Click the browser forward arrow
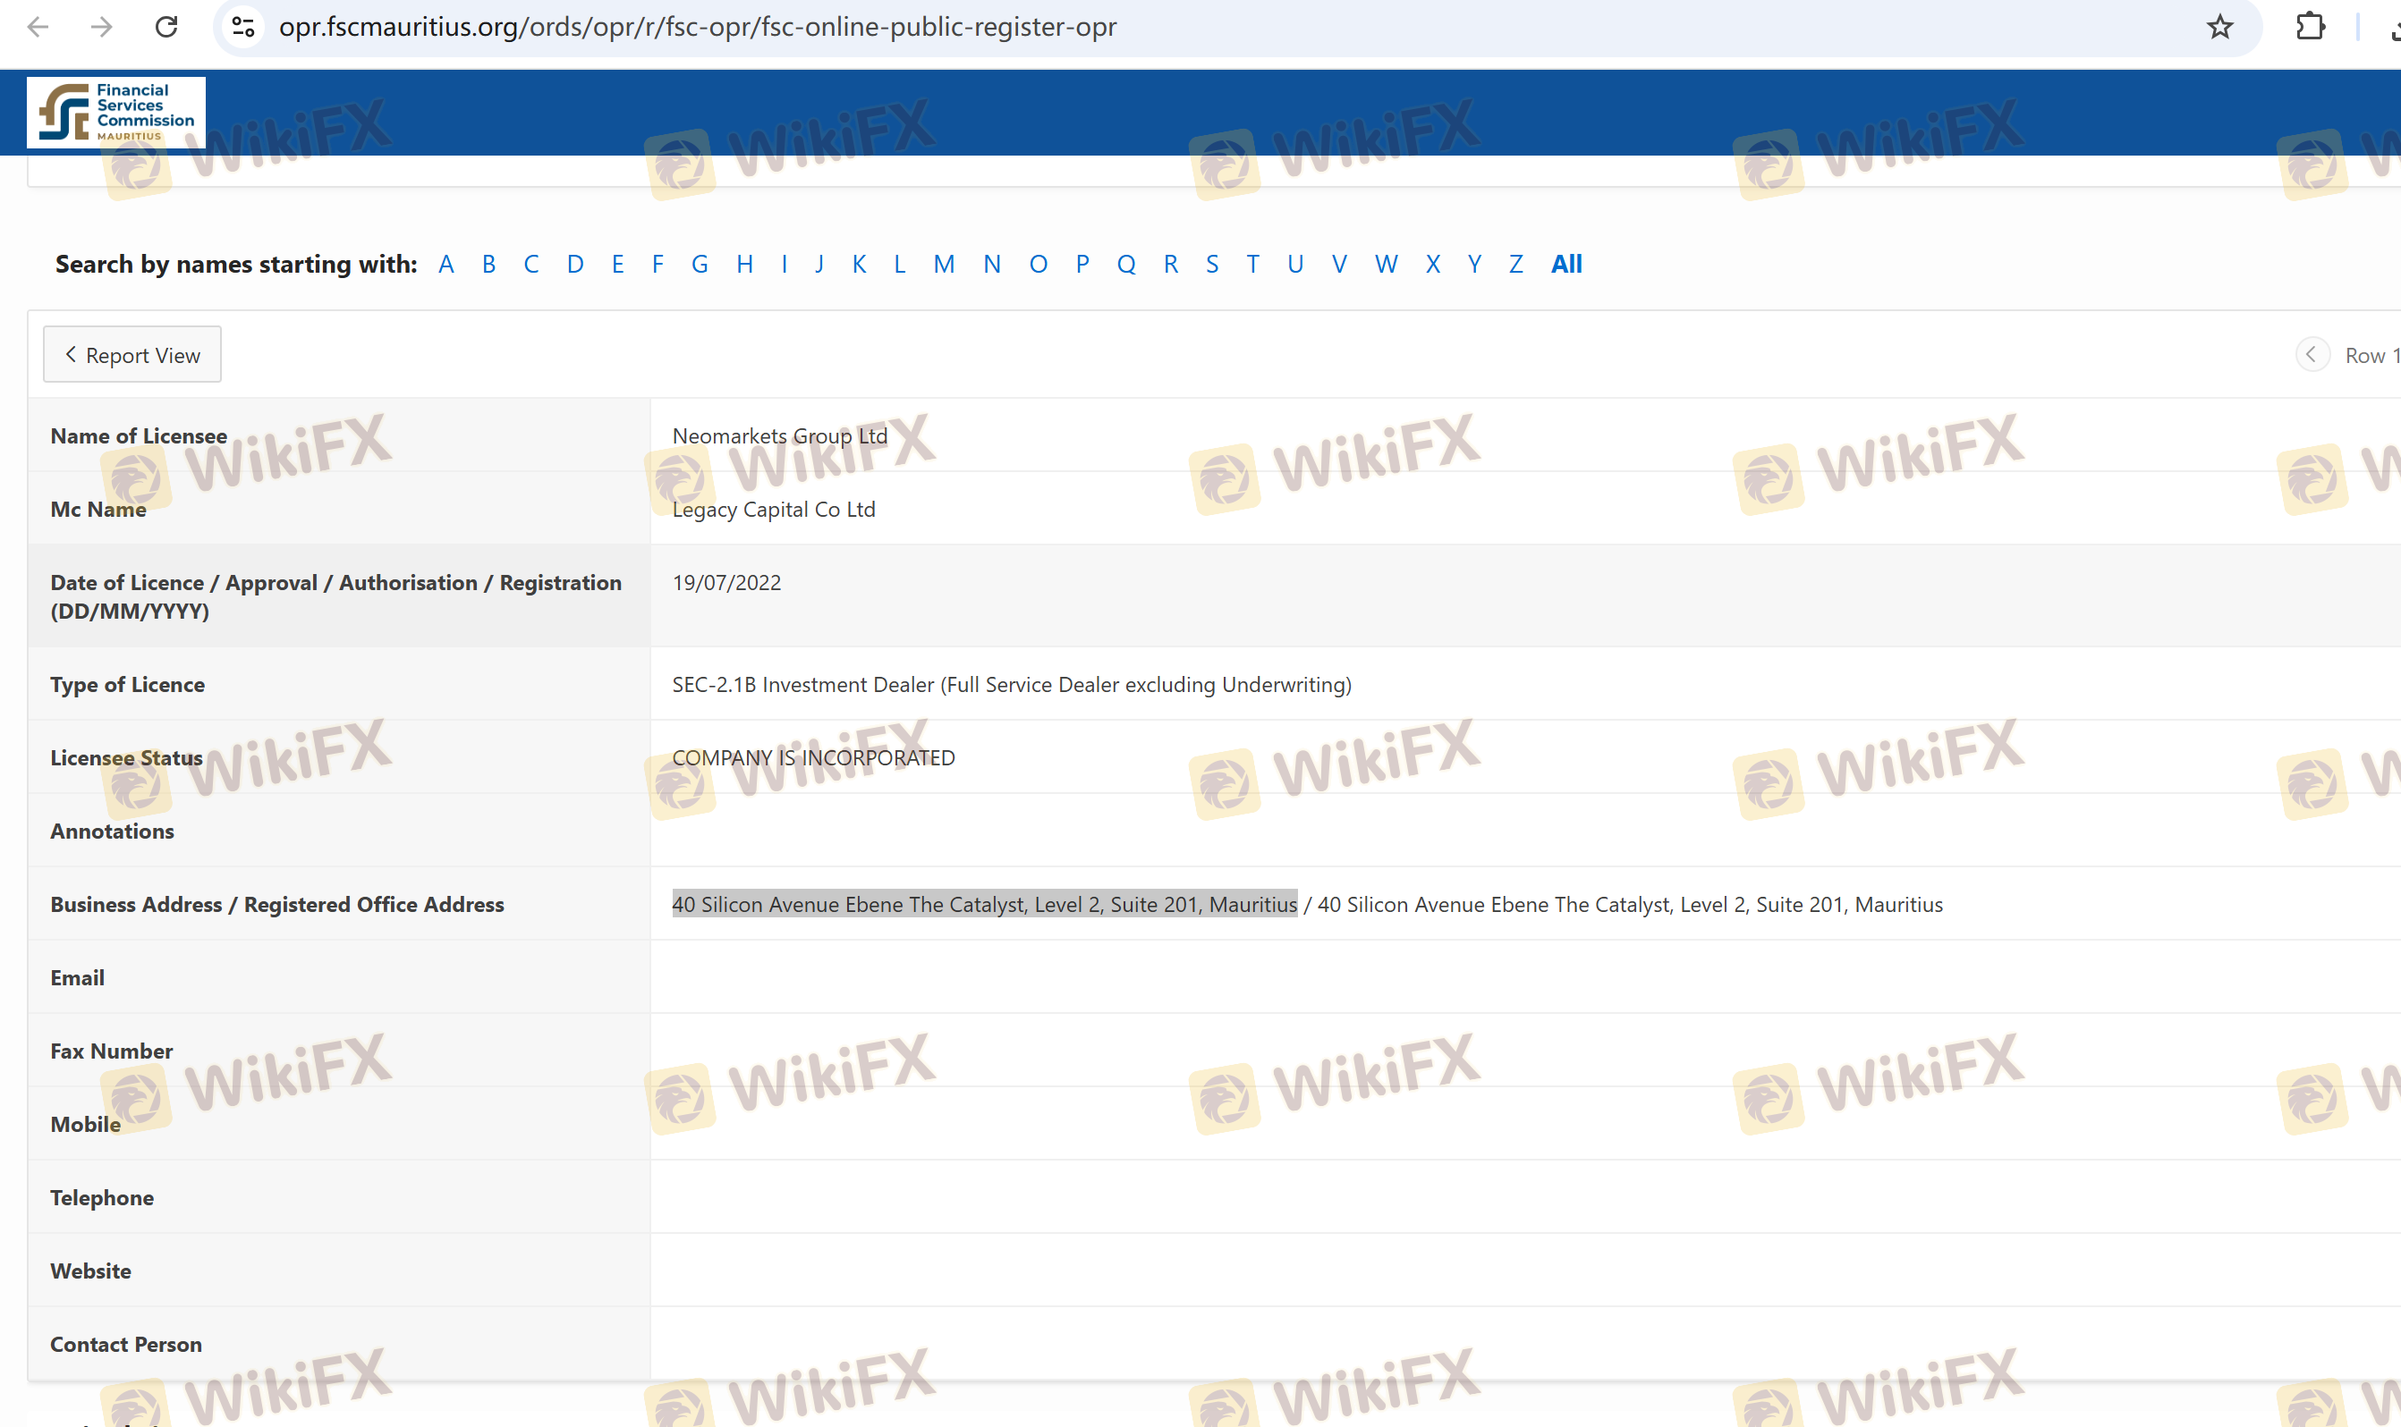Screen dimensions: 2401x1427 pyautogui.click(x=102, y=27)
